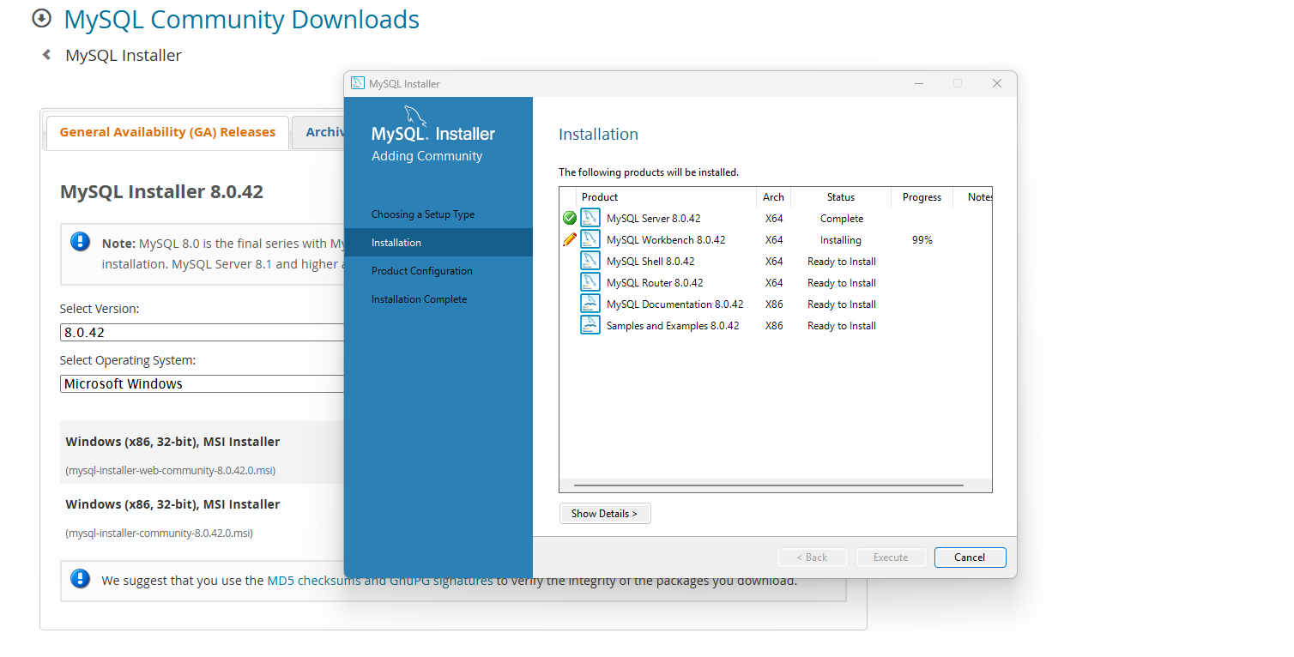Click mysql-installer-community-8.0.42.0.msi file name
This screenshot has width=1294, height=657.
[160, 533]
